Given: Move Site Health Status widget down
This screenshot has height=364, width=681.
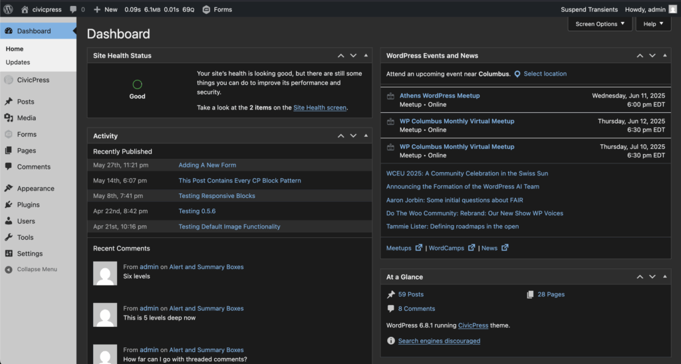Looking at the screenshot, I should pos(353,56).
